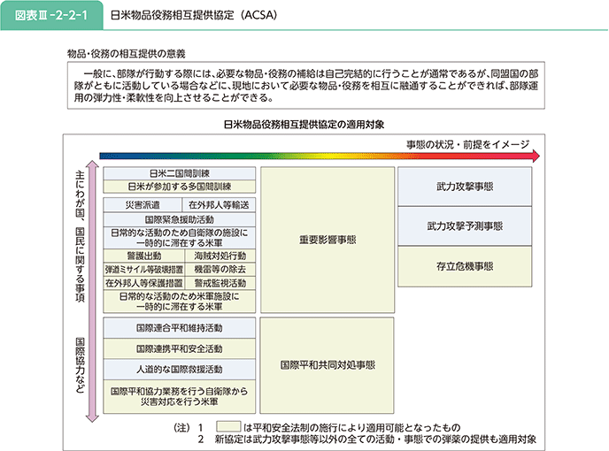The width and height of the screenshot is (609, 451).
Task: Click the 在外邦人等保護措置 cell
Action: point(143,283)
